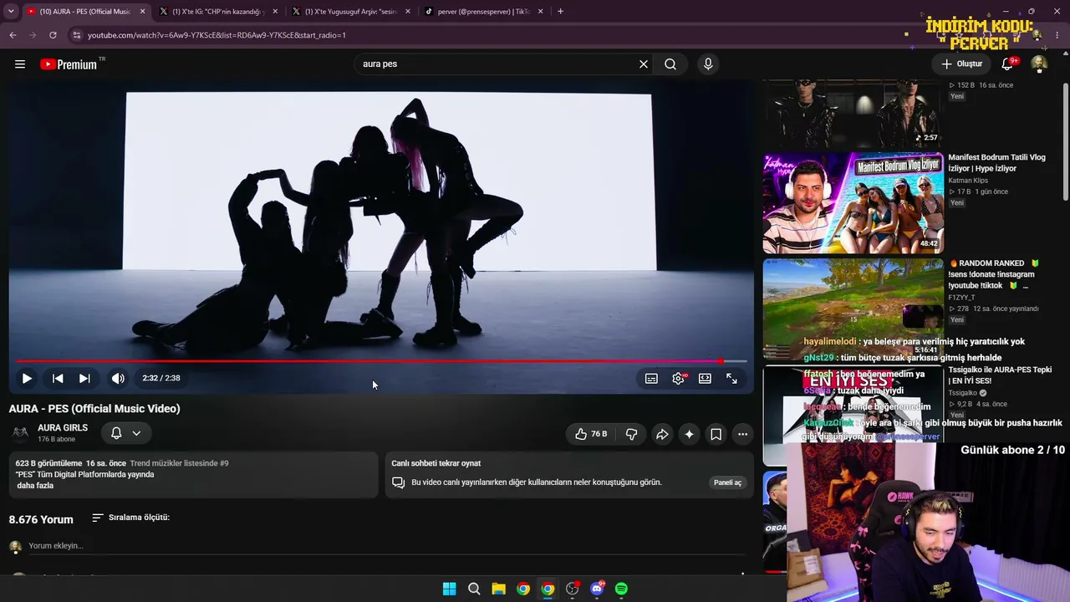
Task: Toggle subtitles on the player
Action: [651, 379]
